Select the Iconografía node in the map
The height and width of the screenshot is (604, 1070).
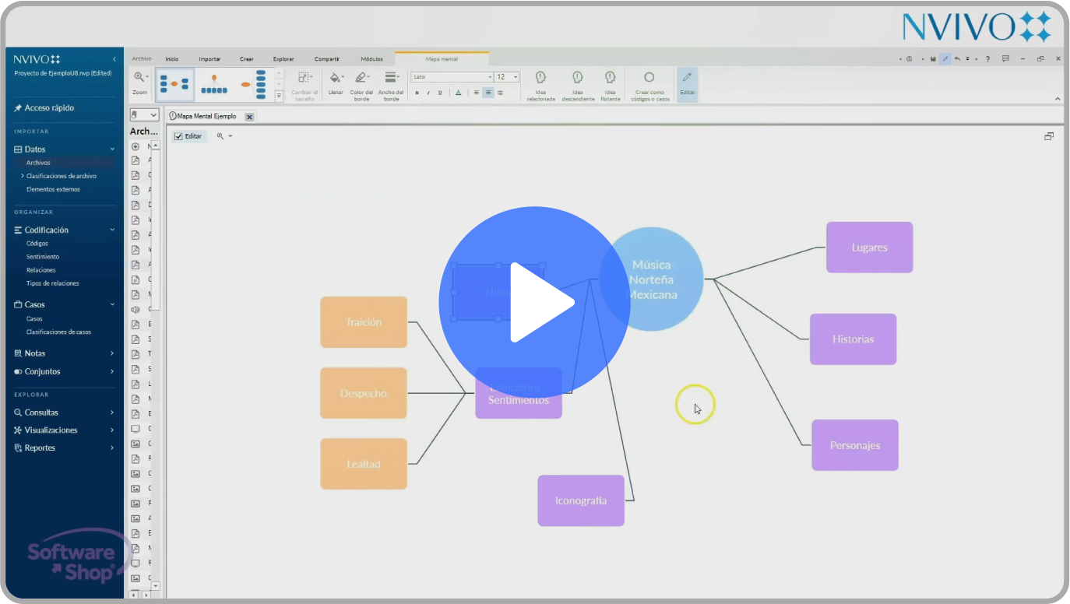(581, 500)
